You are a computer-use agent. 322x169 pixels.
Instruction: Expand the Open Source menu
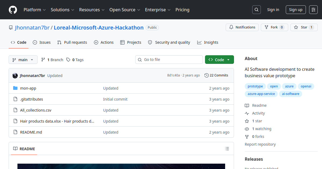point(125,10)
